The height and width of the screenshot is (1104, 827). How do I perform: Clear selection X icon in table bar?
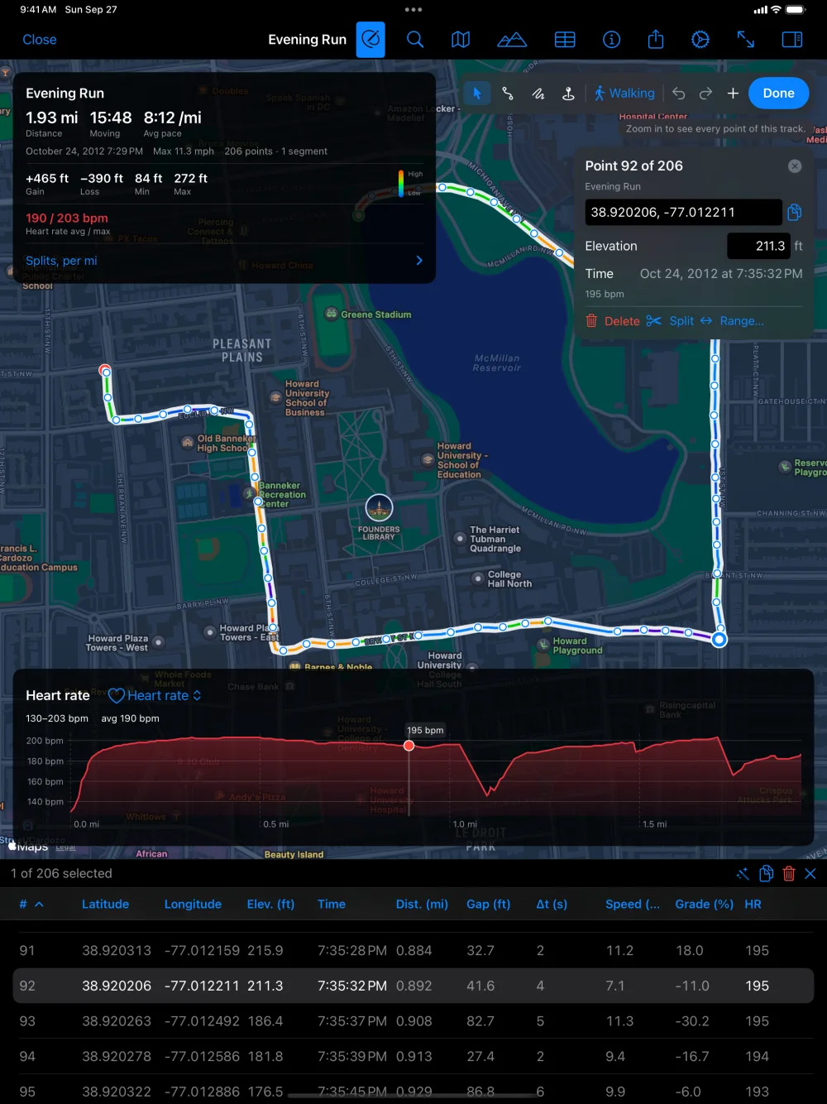[x=810, y=874]
